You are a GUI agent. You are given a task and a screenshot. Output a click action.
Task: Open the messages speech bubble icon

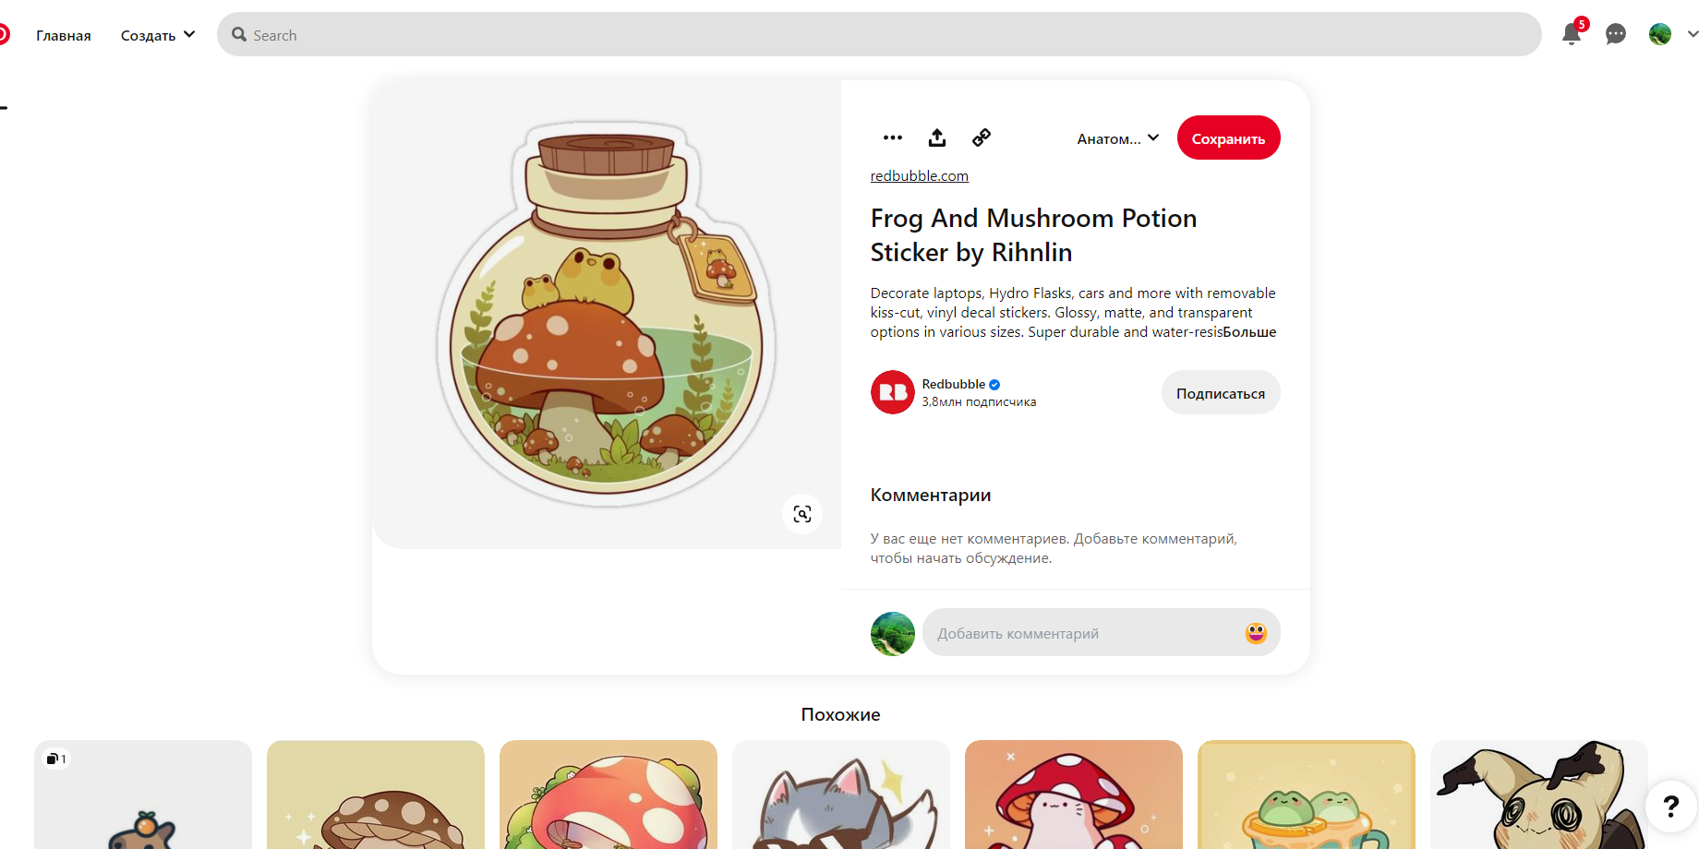click(x=1615, y=34)
